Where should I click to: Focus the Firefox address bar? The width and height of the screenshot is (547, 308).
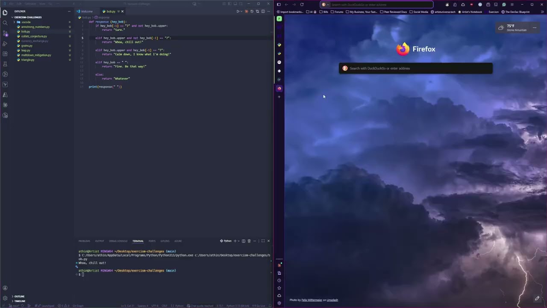[377, 5]
